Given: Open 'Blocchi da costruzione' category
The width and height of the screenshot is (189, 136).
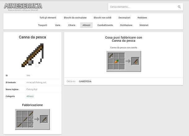Looking at the screenshot, I should (x=75, y=18).
